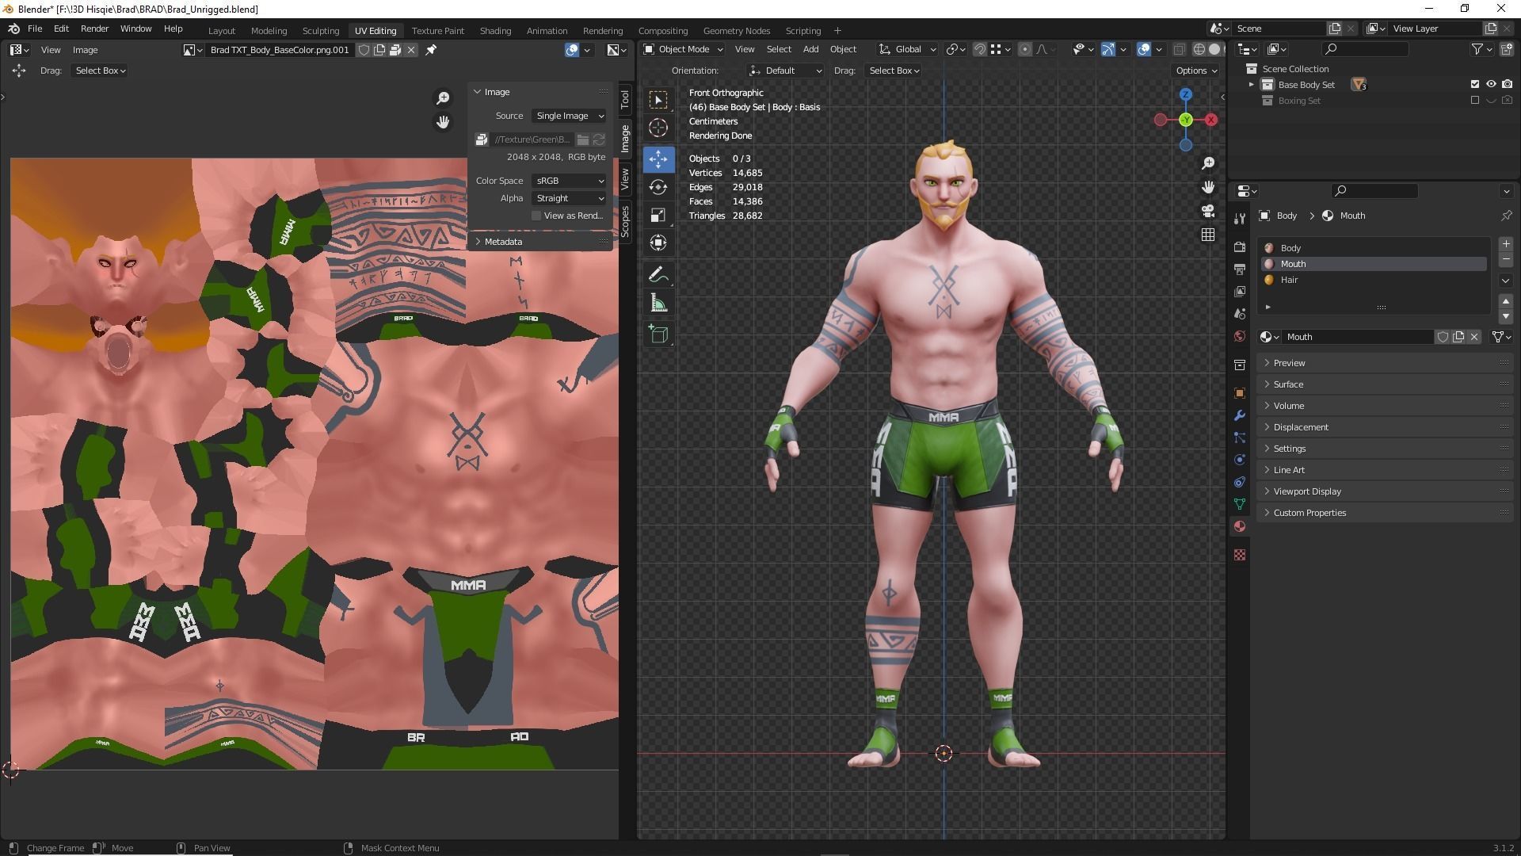Select the Rotate tool icon
Viewport: 1521px width, 856px height.
pyautogui.click(x=658, y=187)
